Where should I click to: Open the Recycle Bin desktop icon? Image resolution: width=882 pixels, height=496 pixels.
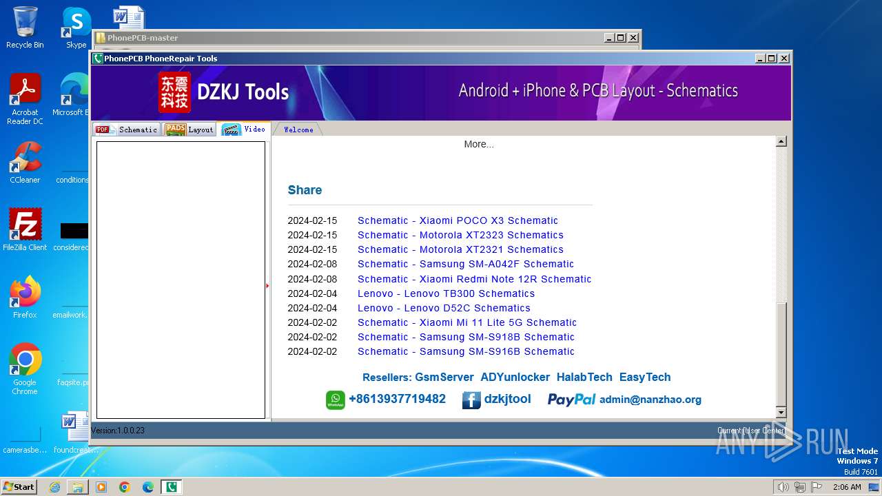pos(25,28)
